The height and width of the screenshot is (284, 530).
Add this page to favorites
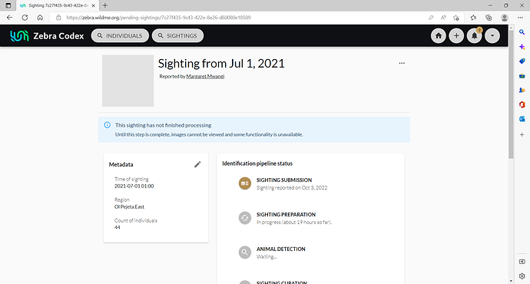(456, 18)
